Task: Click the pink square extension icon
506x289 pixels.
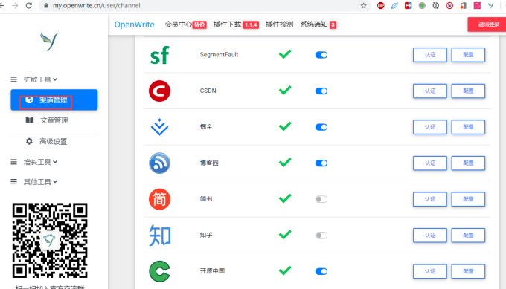Action: (x=477, y=5)
